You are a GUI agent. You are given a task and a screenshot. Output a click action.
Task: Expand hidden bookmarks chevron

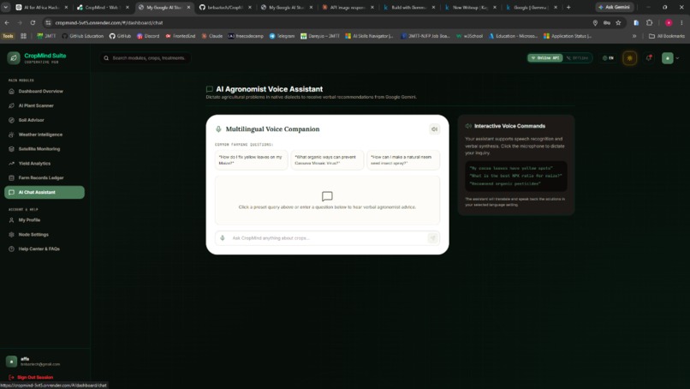click(634, 36)
